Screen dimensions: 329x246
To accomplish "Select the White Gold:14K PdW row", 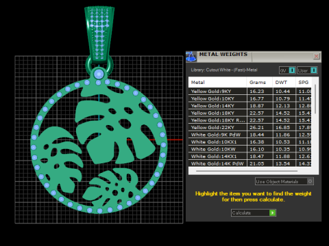I will click(249, 163).
